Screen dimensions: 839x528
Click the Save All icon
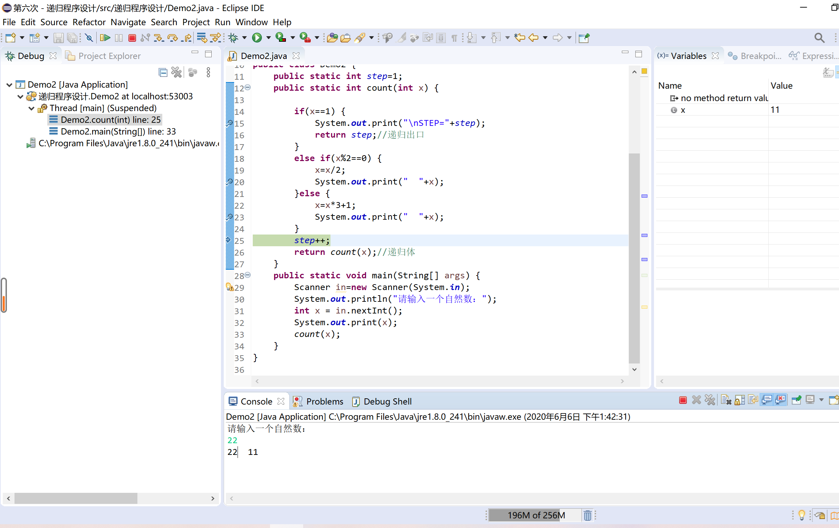point(73,38)
